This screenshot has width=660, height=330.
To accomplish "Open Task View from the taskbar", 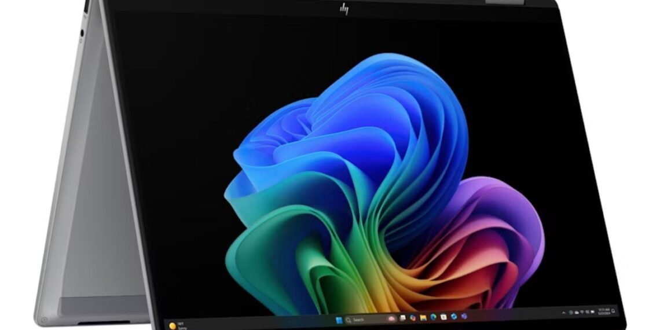I will (x=403, y=318).
